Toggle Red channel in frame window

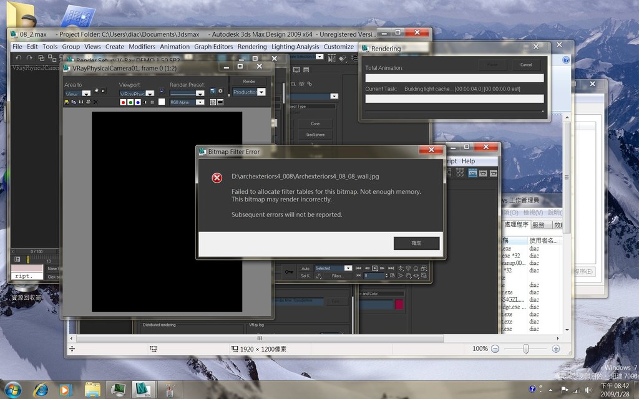tap(124, 102)
